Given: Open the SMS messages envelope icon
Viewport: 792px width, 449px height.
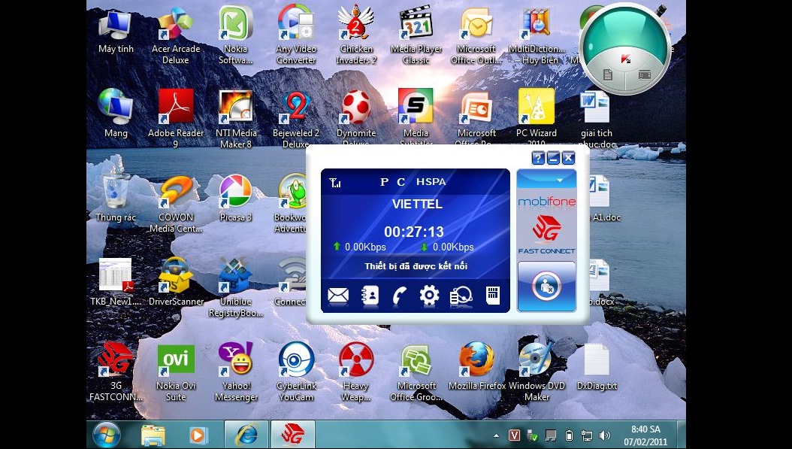Looking at the screenshot, I should 337,296.
